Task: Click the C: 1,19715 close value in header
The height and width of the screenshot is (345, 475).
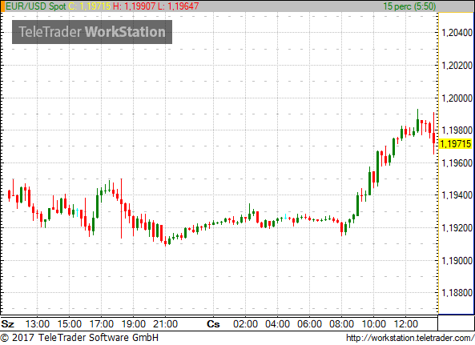Action: (x=90, y=6)
